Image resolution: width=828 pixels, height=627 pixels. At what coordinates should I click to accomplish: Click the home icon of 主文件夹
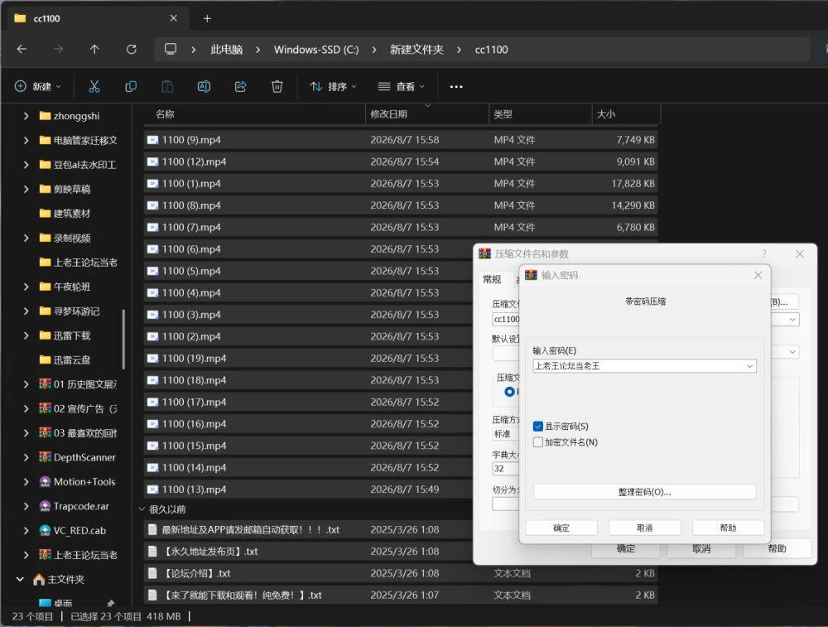coord(39,580)
